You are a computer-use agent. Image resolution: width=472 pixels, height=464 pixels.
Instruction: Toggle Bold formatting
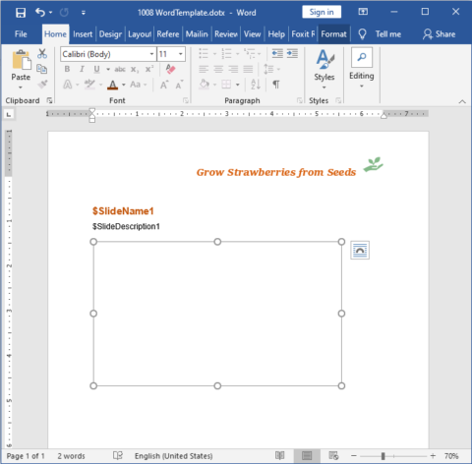click(x=67, y=69)
